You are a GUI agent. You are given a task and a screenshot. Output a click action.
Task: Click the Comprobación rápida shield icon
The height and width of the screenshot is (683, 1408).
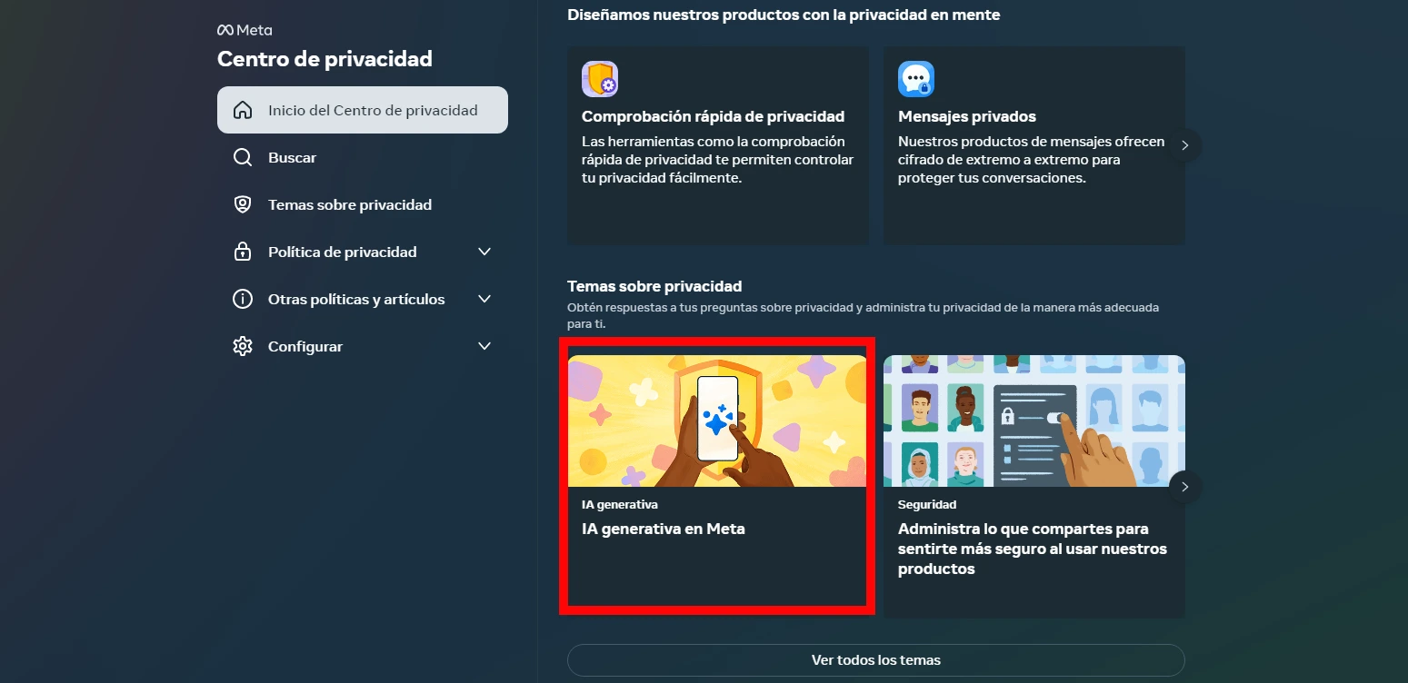coord(600,79)
